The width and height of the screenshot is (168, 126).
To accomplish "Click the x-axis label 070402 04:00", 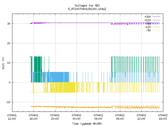I will [x=98, y=117].
